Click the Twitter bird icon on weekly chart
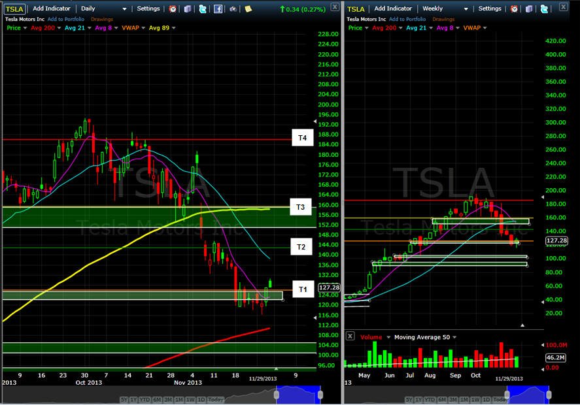The width and height of the screenshot is (580, 405). [544, 9]
